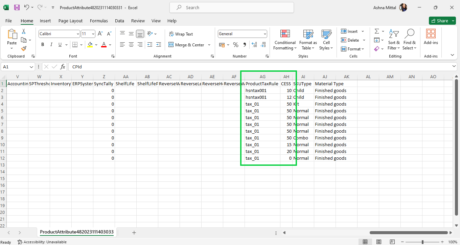Expand the Name Box dropdown arrow
Viewport: 460px width, 245px height.
point(31,67)
